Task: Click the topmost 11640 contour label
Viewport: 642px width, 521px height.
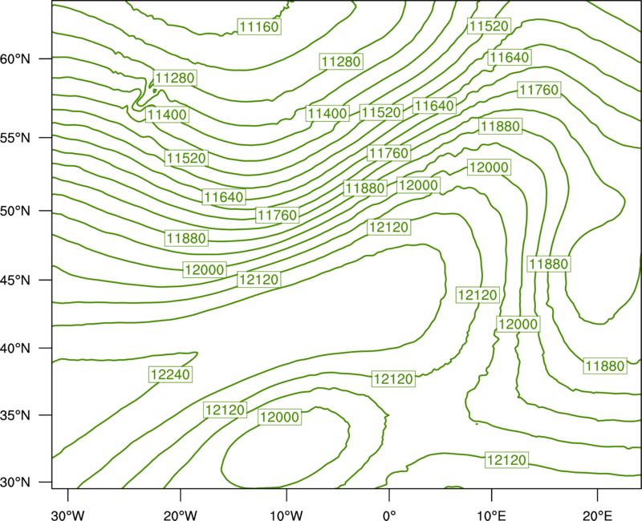Action: click(x=510, y=57)
